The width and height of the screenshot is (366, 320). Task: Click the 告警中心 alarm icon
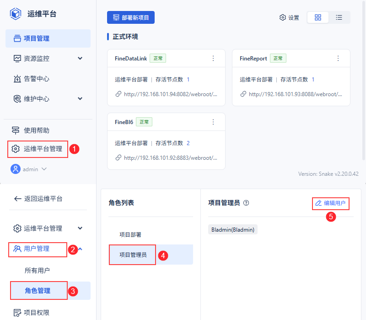(x=17, y=79)
